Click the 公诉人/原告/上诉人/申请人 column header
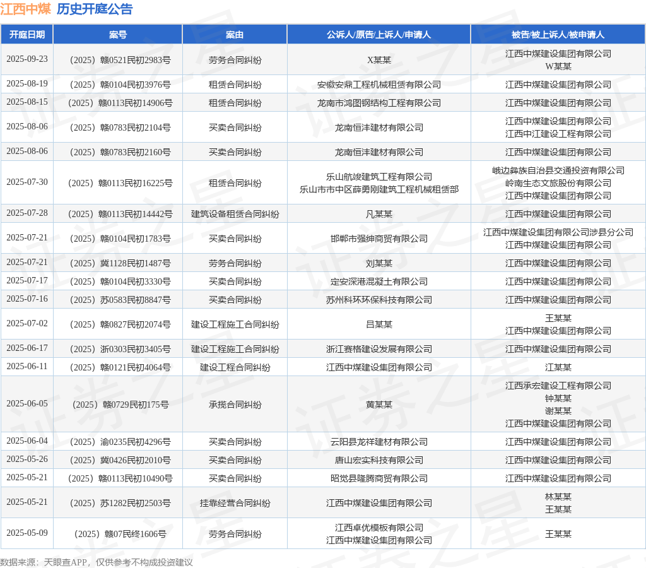This screenshot has width=646, height=568. [x=379, y=35]
